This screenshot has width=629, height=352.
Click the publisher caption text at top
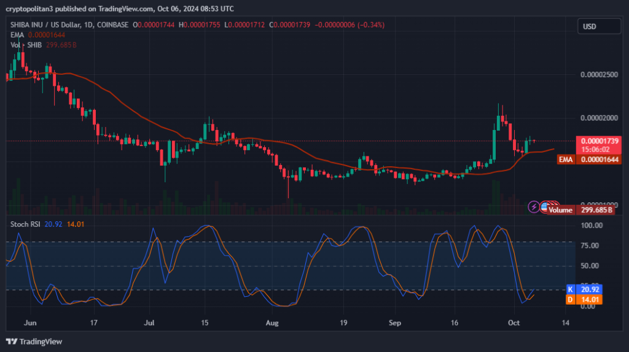120,9
